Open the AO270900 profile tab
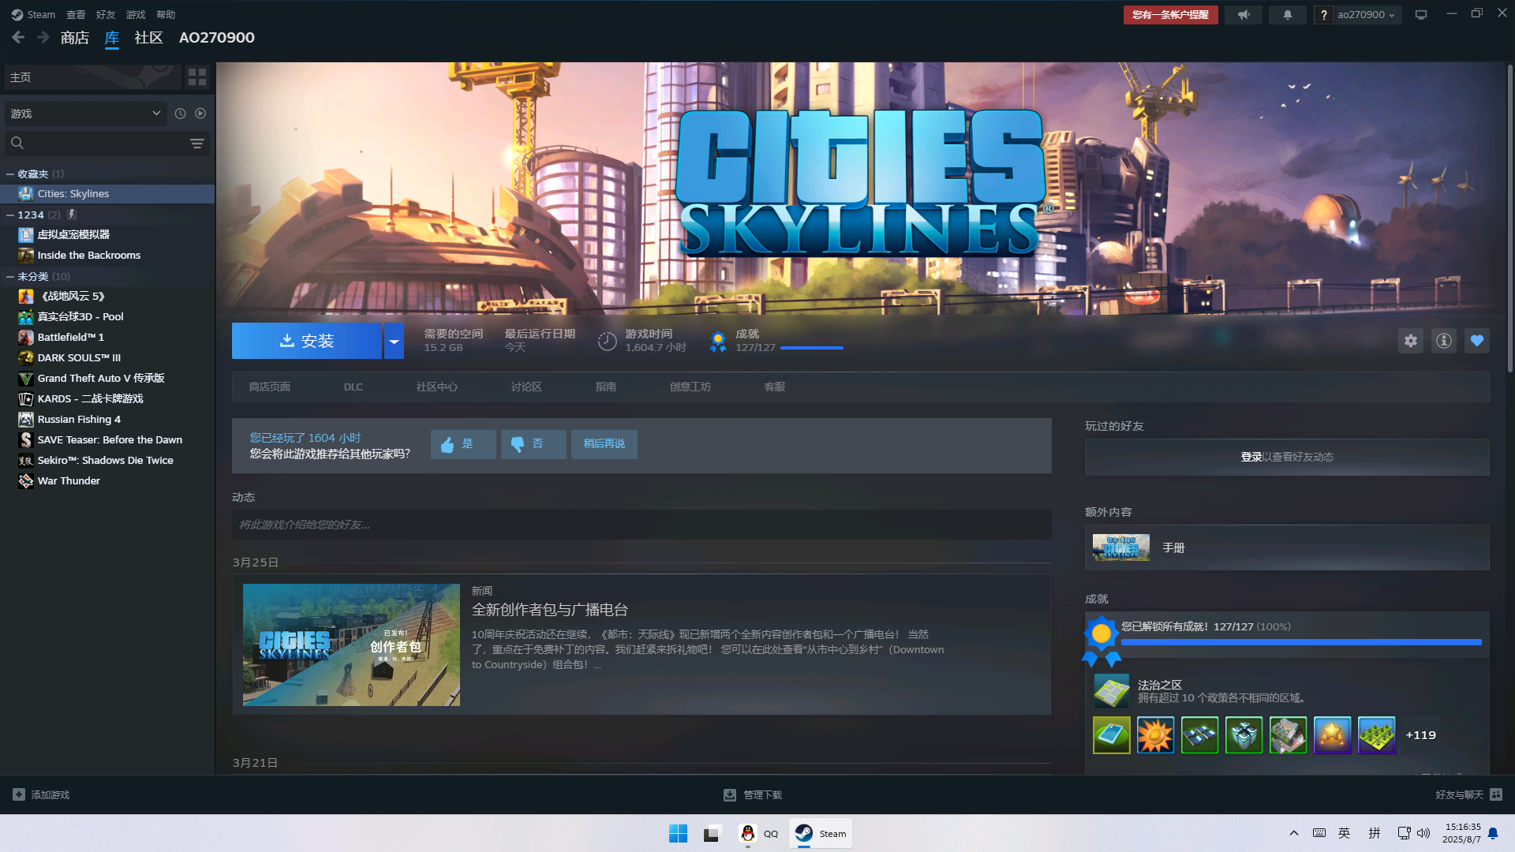1515x852 pixels. (x=217, y=38)
